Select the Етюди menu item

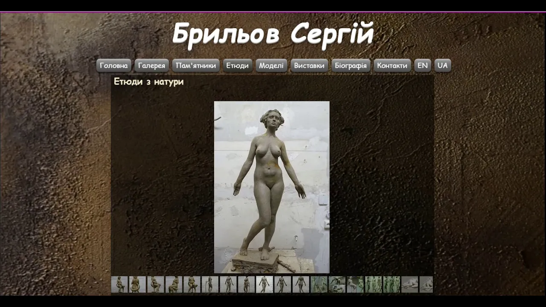pos(237,66)
